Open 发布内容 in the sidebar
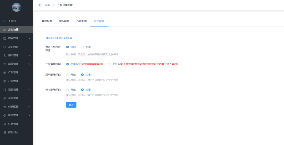 [x=16, y=47]
